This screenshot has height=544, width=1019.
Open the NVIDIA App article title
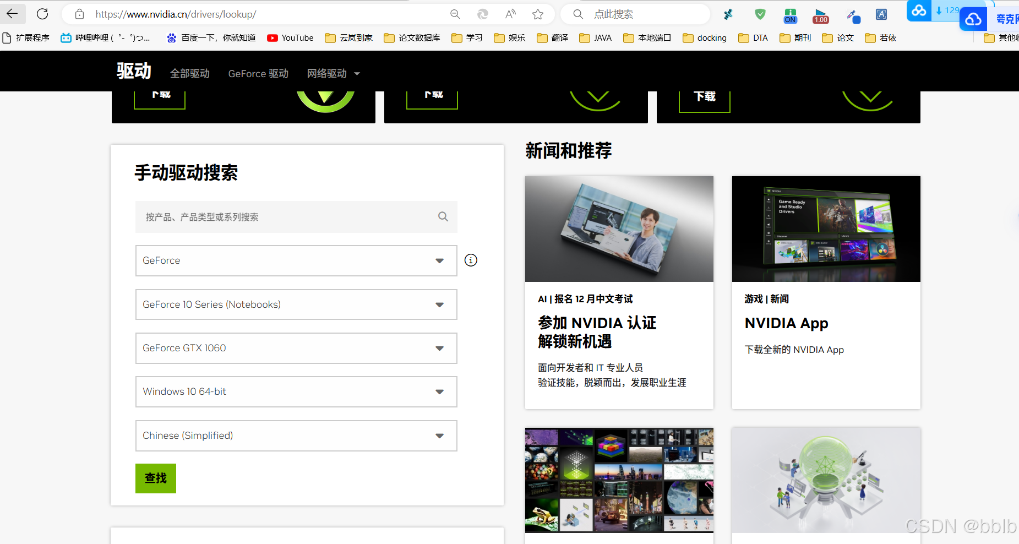pyautogui.click(x=787, y=323)
